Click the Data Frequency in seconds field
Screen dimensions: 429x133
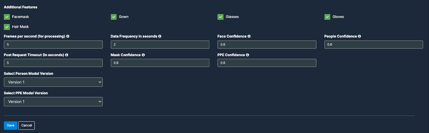(x=160, y=44)
